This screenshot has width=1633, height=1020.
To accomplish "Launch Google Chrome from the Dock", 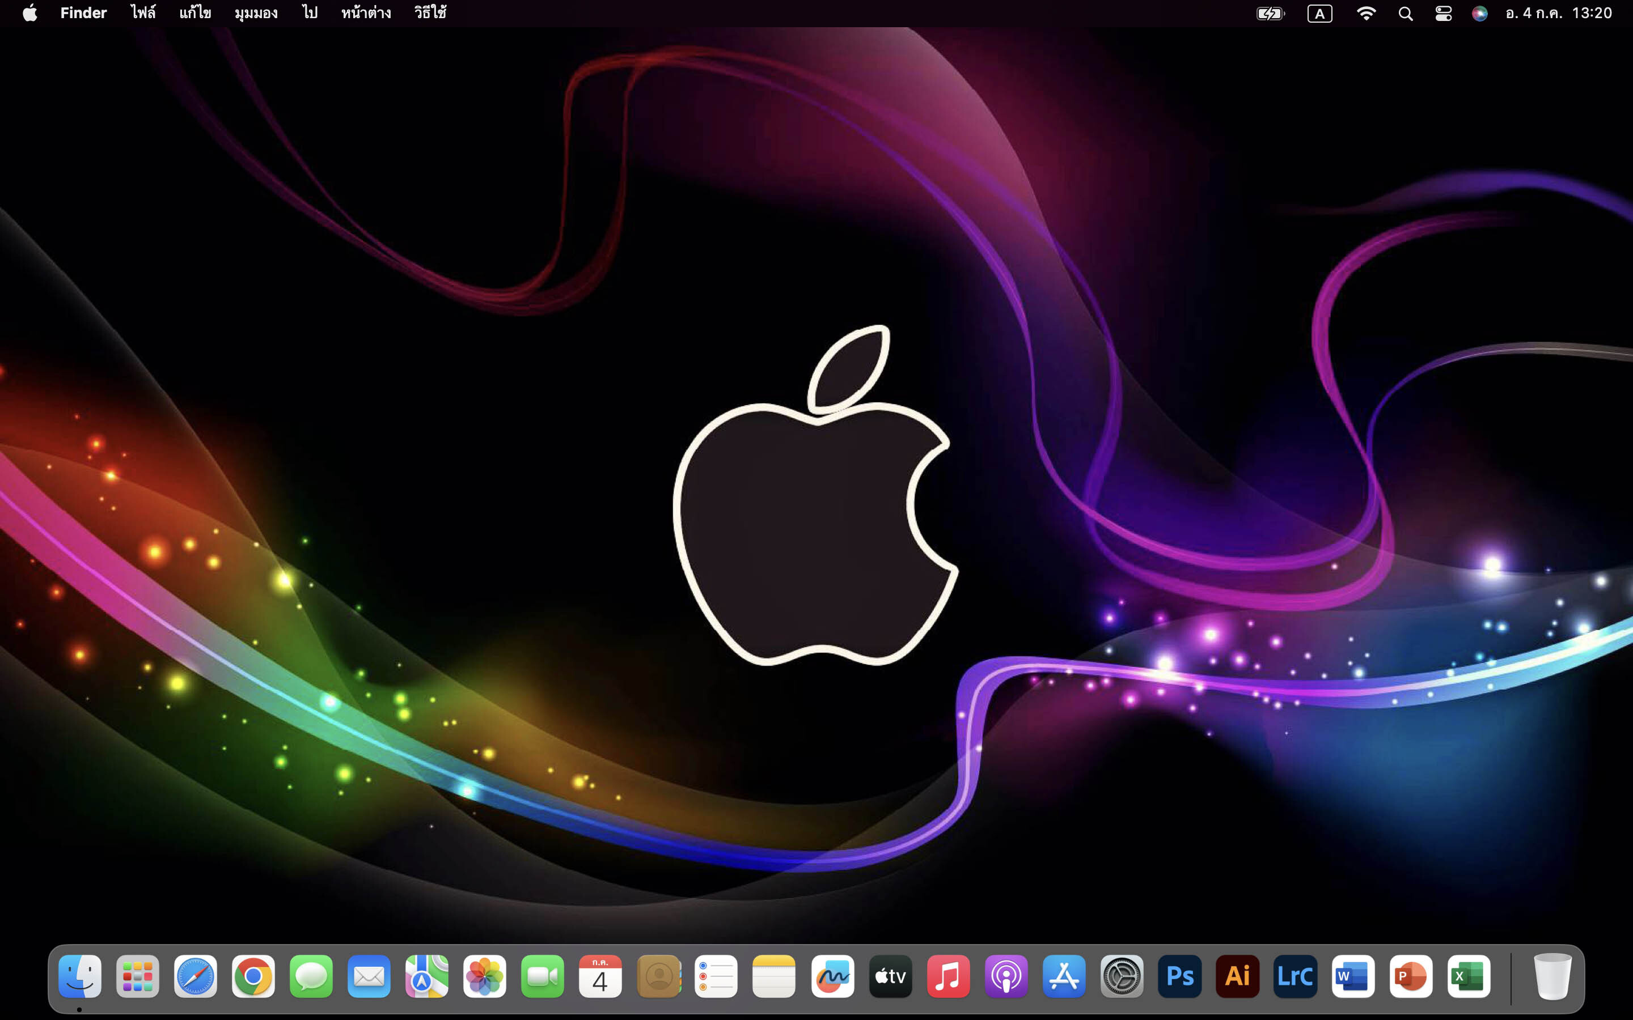I will [253, 976].
